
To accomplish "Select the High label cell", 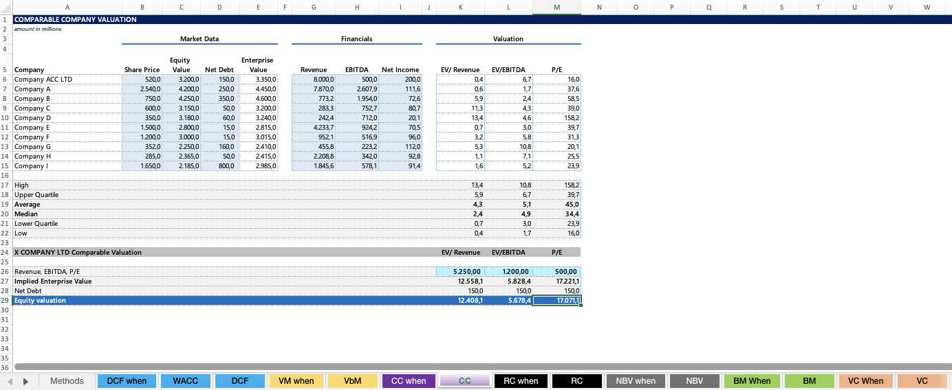I will [x=67, y=185].
